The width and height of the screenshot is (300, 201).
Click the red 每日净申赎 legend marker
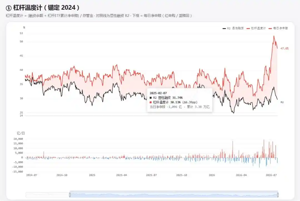(x=270, y=29)
